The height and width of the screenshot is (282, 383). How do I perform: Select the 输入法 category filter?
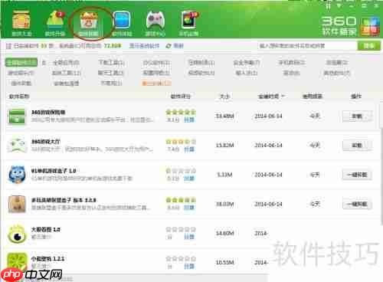point(247,73)
